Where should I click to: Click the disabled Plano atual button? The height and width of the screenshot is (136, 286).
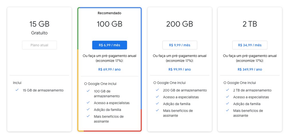[x=39, y=45]
